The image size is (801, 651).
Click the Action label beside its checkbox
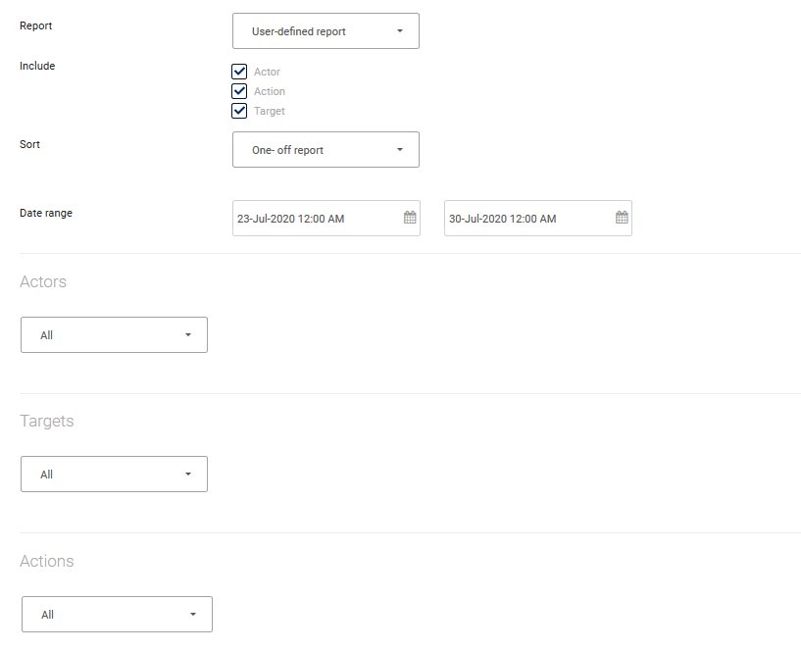tap(270, 92)
